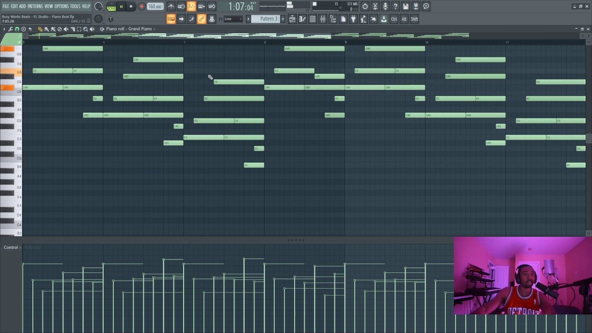Click the tempo field showing 160
This screenshot has width=592, height=333.
(155, 6)
